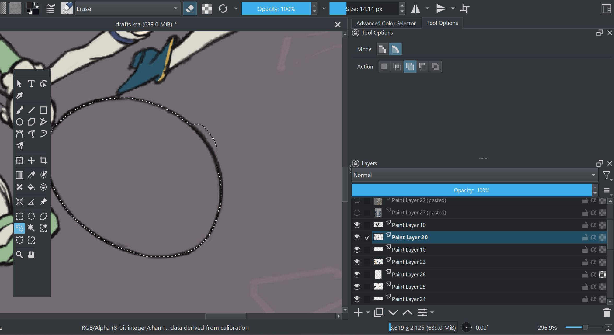Select the Calligraphy tool
Viewport: 614px width, 335px height.
point(20,95)
